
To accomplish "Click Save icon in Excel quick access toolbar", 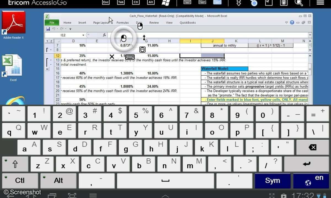I will point(48,29).
